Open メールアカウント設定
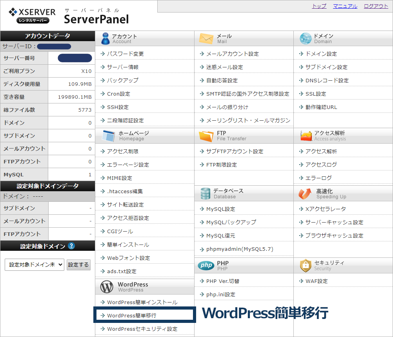The image size is (393, 337). tap(232, 54)
